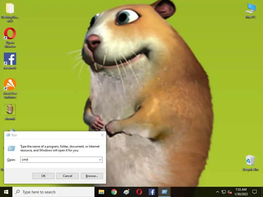Click the Run dialog title bar icon

[x=8, y=135]
